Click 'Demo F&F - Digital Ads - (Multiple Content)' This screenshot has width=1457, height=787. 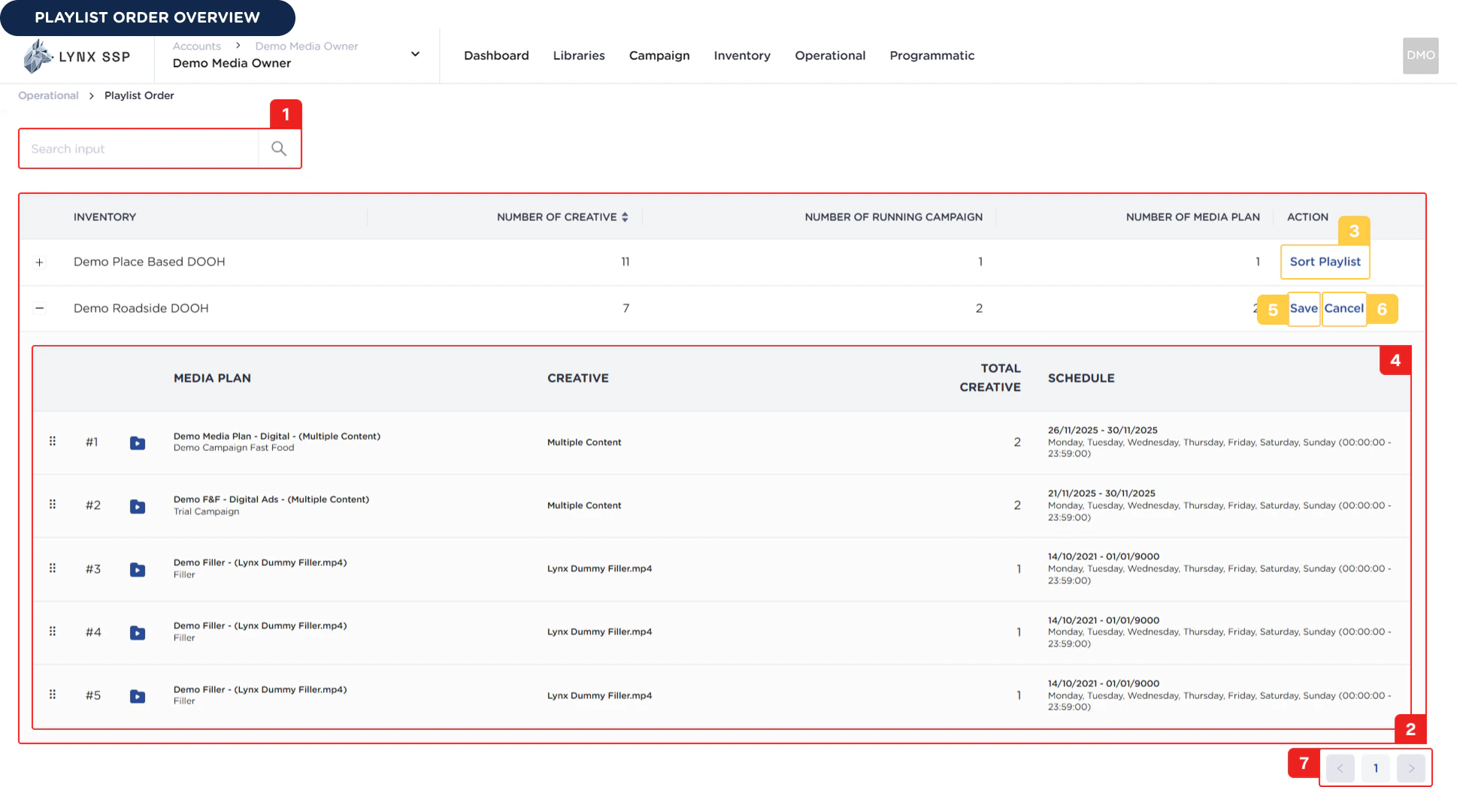[271, 499]
